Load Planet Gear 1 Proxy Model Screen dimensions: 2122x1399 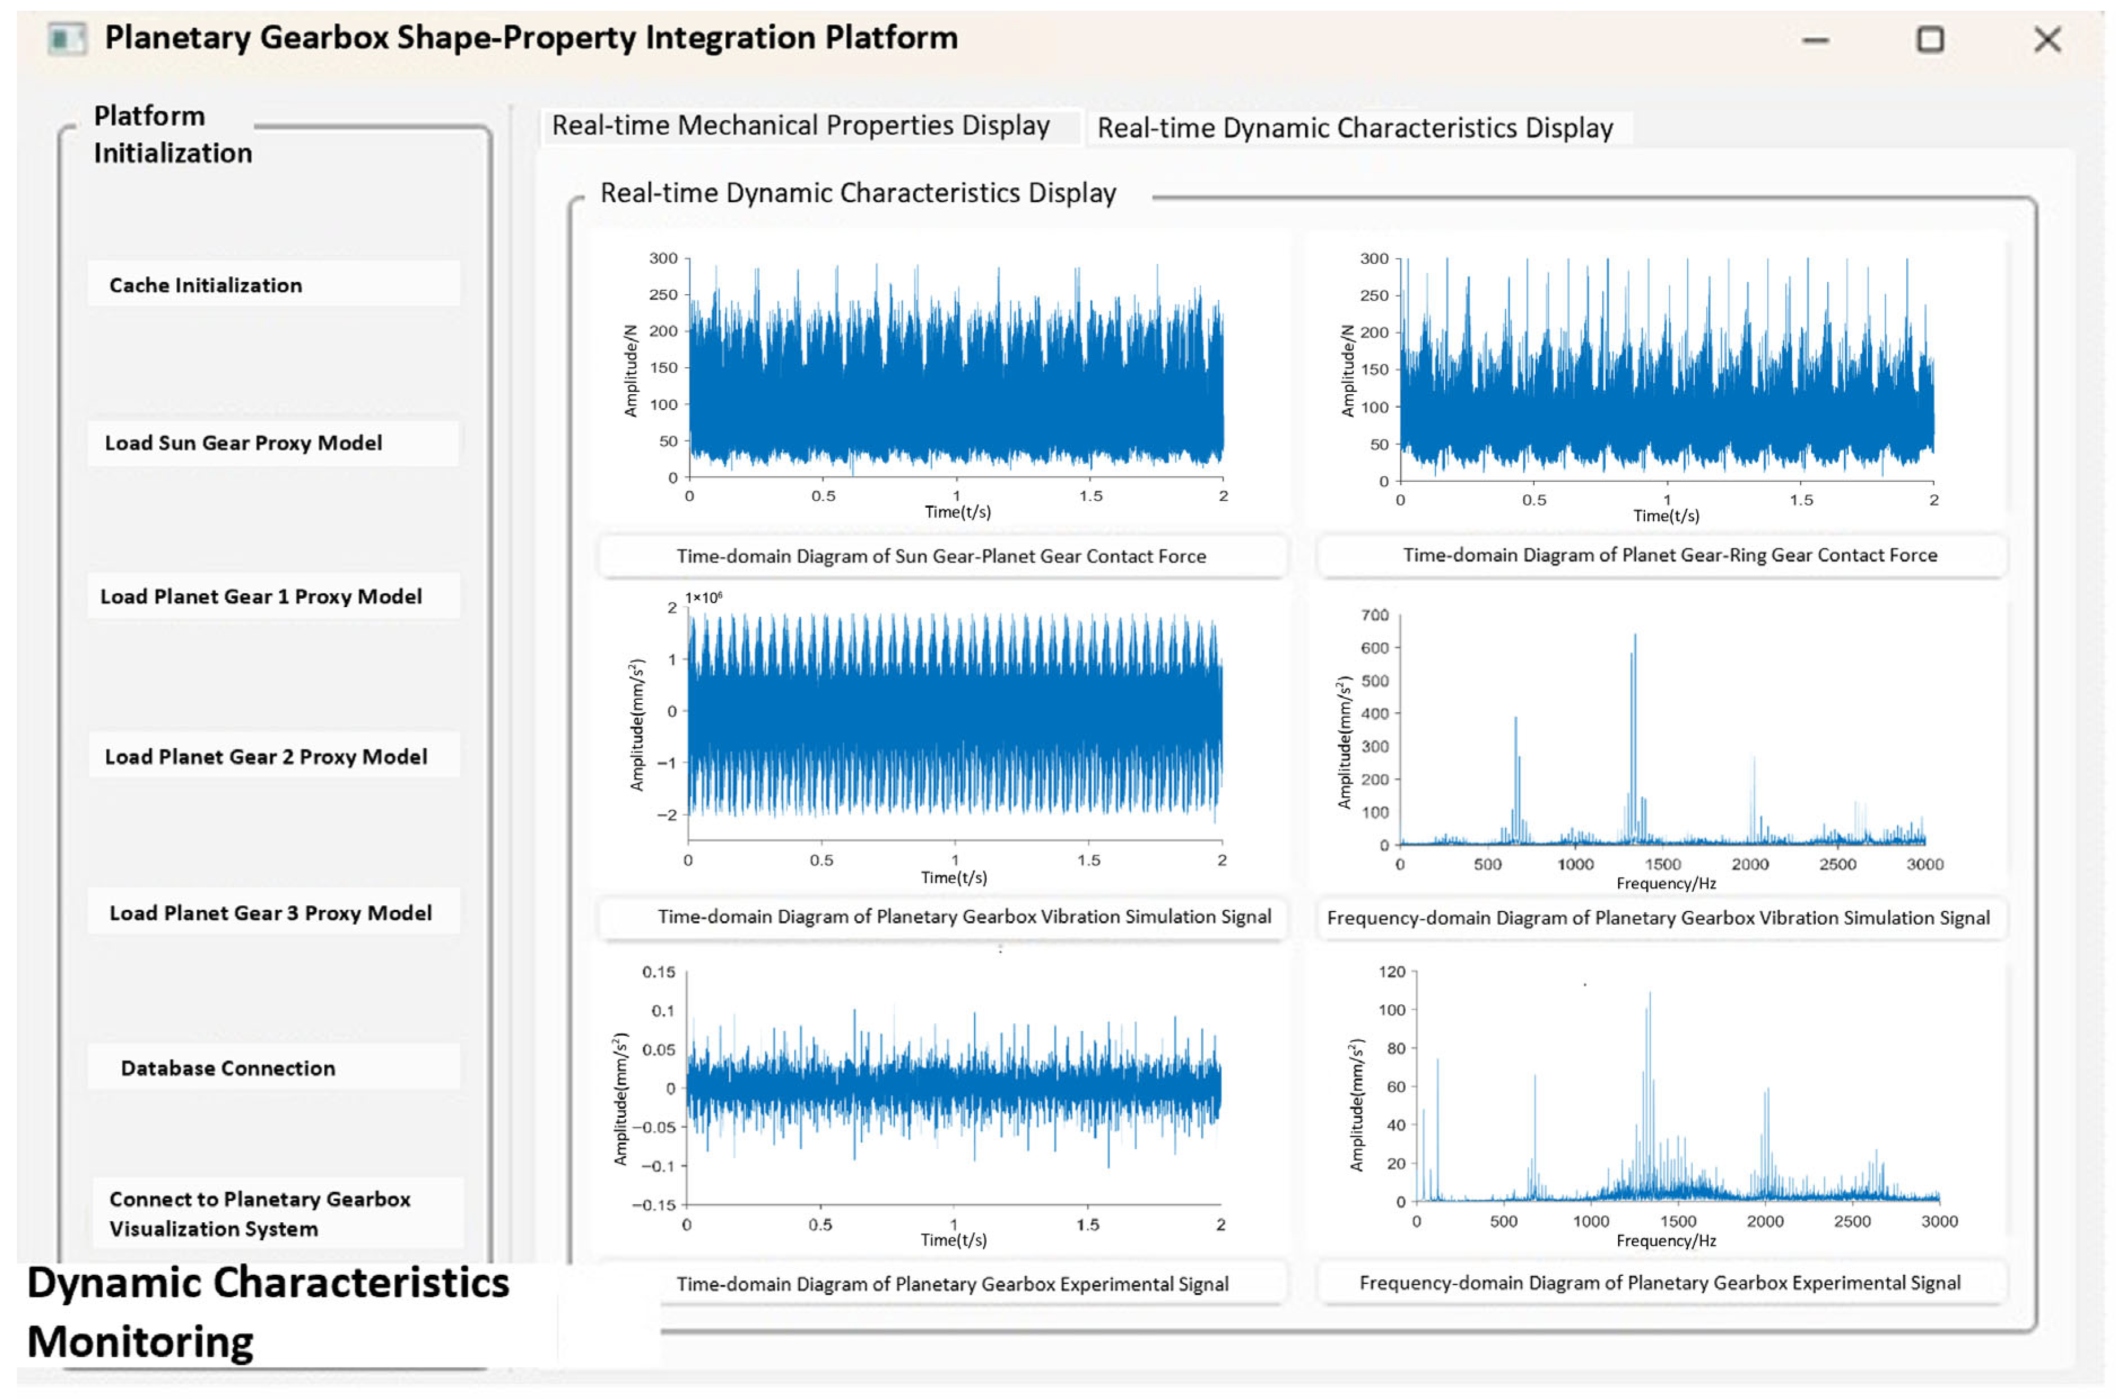[x=274, y=596]
